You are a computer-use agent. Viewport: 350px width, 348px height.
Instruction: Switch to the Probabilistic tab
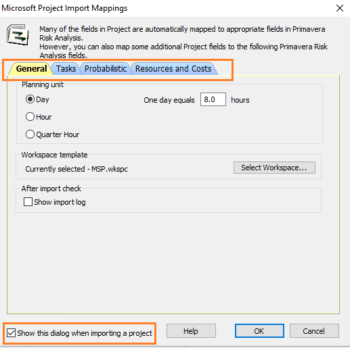pos(106,69)
